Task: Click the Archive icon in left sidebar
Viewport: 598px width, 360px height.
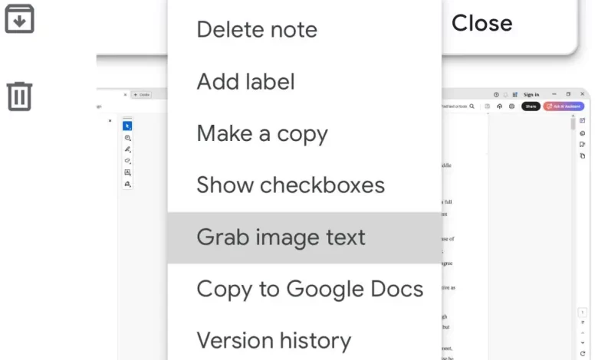Action: pos(20,19)
